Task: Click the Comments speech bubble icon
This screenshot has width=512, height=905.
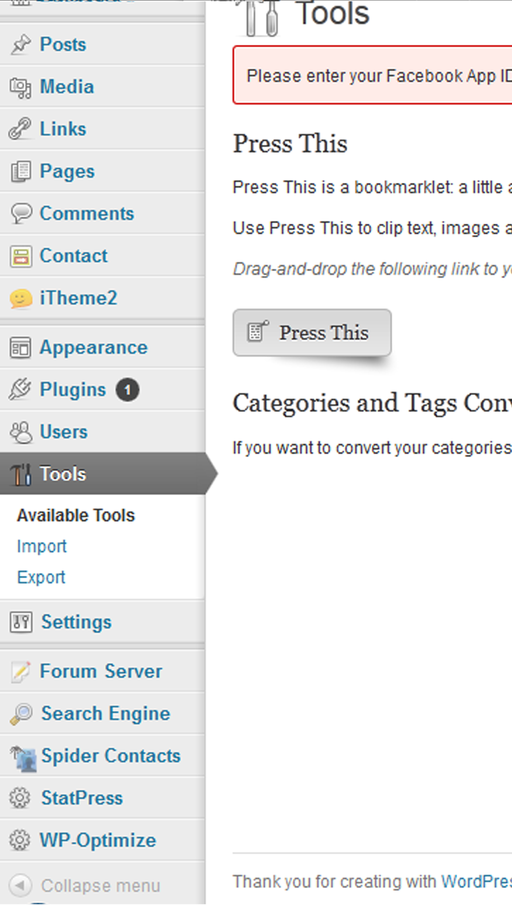Action: (21, 213)
